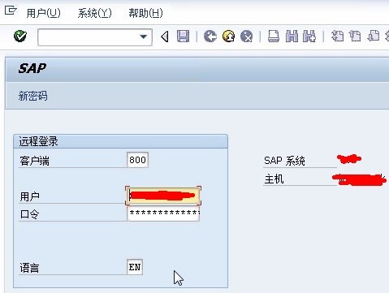Click the 新密码 button
The image size is (389, 293).
pyautogui.click(x=32, y=96)
